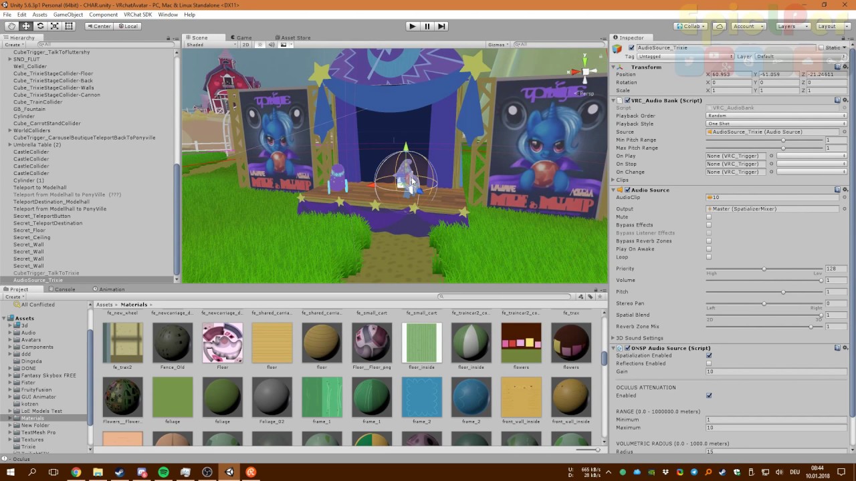
Task: Open Audio Source gear settings
Action: click(845, 190)
